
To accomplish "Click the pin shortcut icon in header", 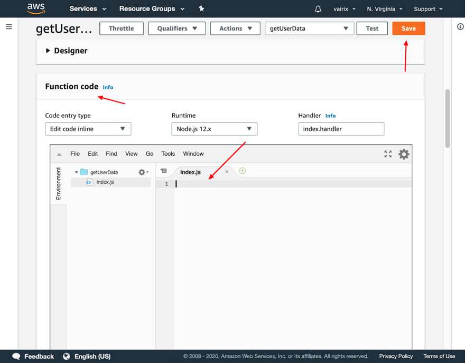I will tap(201, 8).
